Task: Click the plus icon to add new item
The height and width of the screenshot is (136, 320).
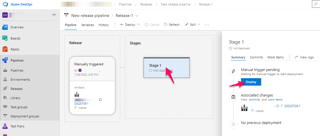Action: tap(54, 15)
